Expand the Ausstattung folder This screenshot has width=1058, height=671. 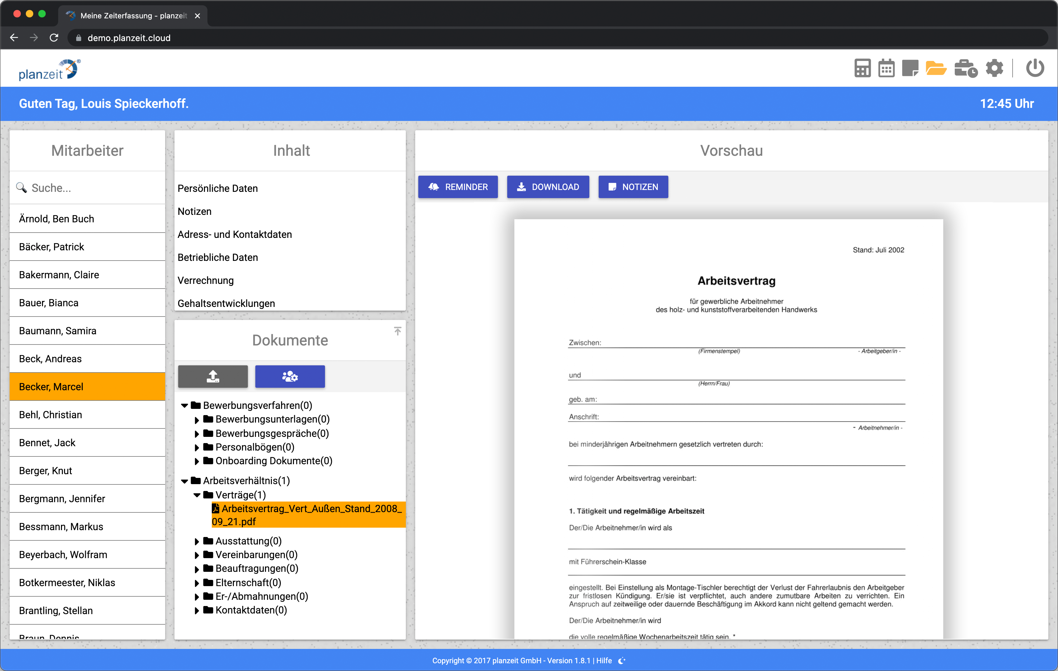(197, 541)
